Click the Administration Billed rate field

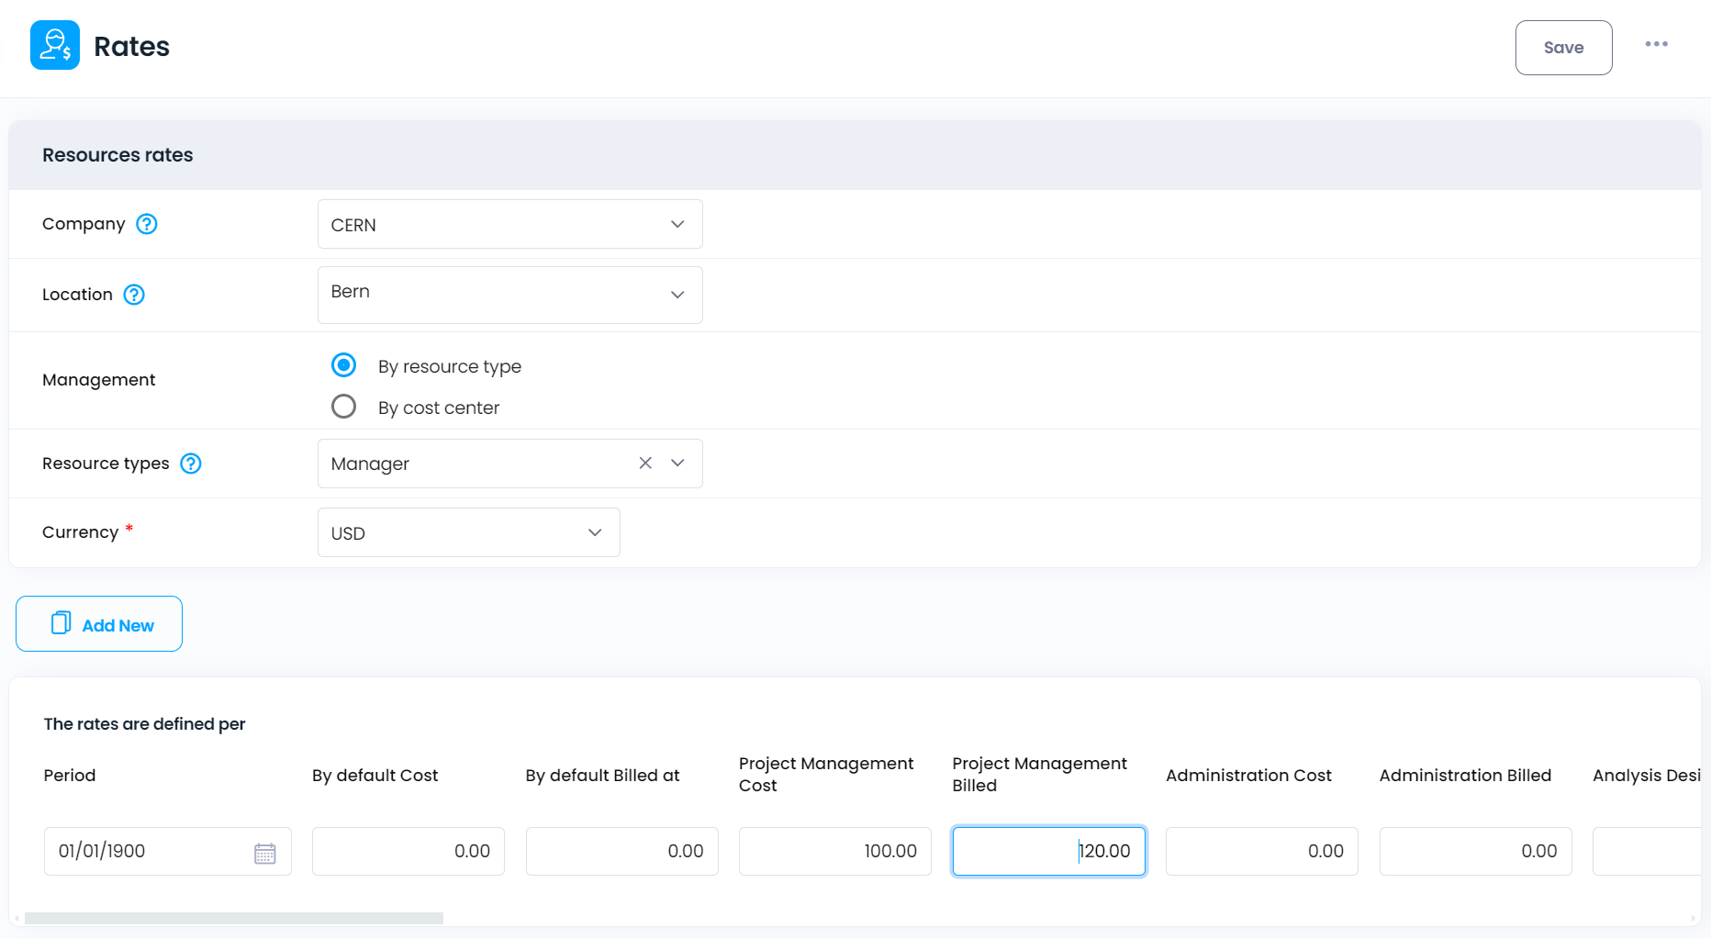tap(1475, 852)
